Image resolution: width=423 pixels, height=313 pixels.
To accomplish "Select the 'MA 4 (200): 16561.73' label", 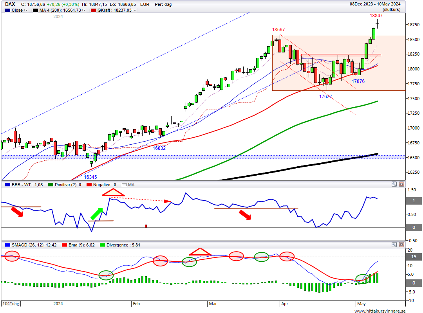I will (x=60, y=10).
